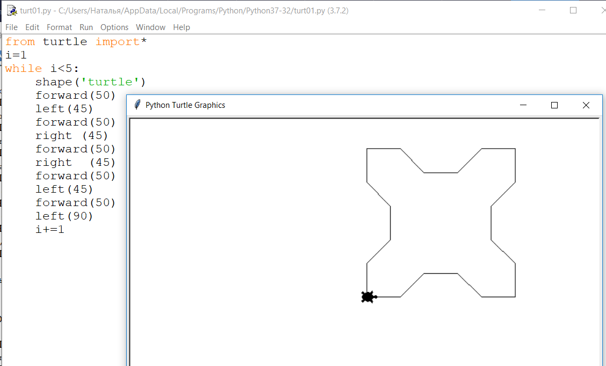Open the Edit menu

point(32,27)
